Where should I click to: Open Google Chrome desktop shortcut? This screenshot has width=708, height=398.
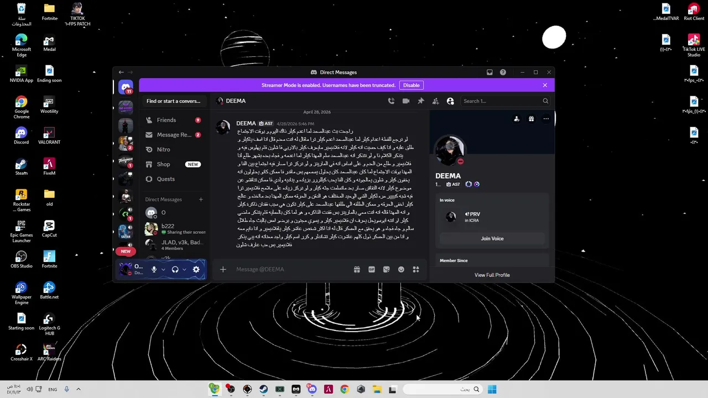pos(22,107)
